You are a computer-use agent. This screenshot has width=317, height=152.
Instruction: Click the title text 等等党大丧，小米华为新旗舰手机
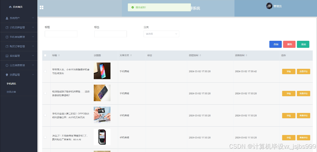click(71, 71)
